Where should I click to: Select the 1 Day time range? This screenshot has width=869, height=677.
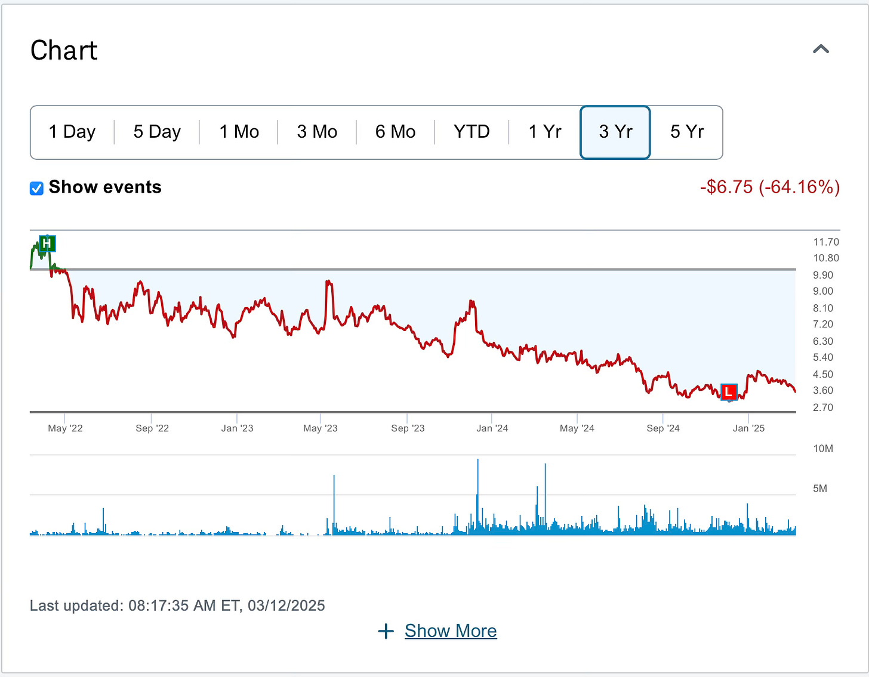[72, 132]
